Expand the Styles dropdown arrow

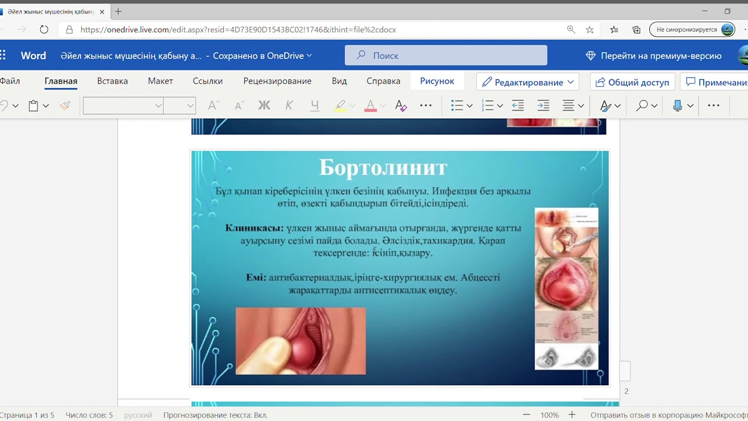pos(617,106)
